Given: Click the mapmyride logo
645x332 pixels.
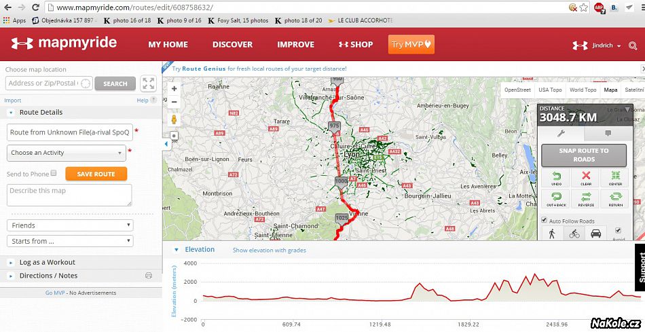Looking at the screenshot, I should pos(64,43).
